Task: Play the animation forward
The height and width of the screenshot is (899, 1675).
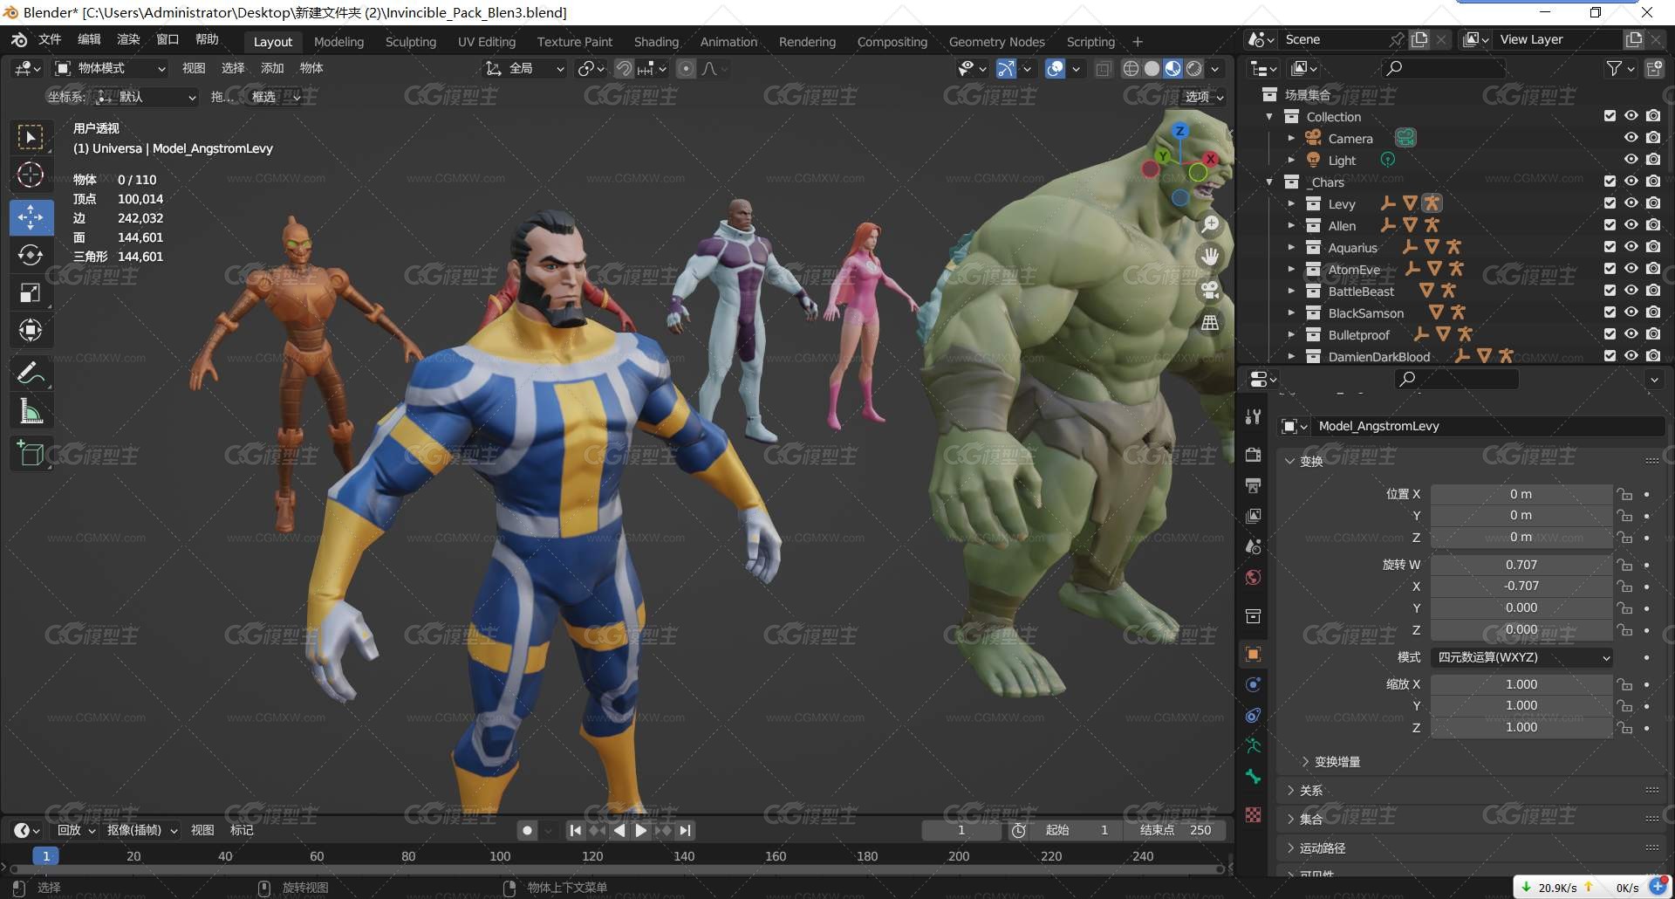Action: pos(641,831)
